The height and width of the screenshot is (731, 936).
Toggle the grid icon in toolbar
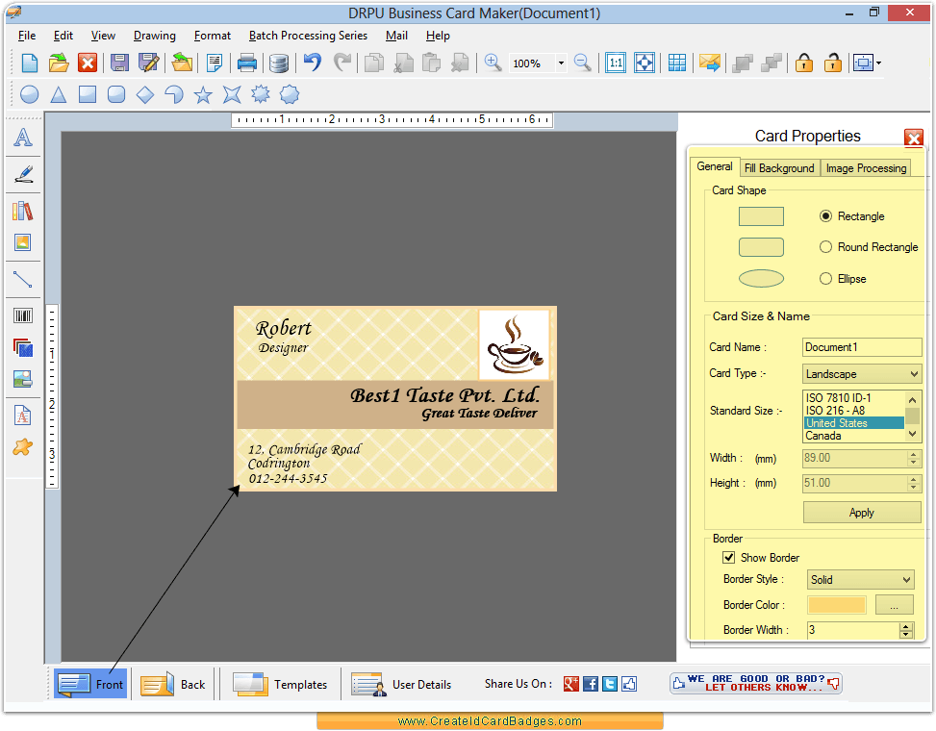[677, 63]
